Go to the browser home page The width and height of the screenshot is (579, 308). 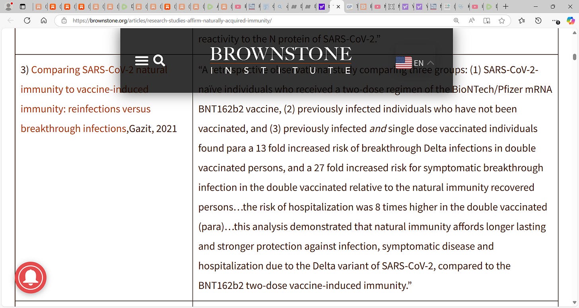[x=44, y=21]
